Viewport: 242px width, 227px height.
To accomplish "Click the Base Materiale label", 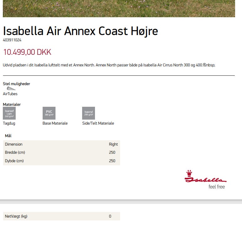I will [x=55, y=123].
